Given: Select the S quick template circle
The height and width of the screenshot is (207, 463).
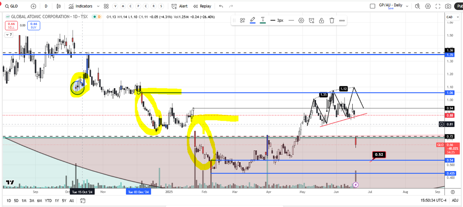Looking at the screenshot, I should tap(162, 6).
